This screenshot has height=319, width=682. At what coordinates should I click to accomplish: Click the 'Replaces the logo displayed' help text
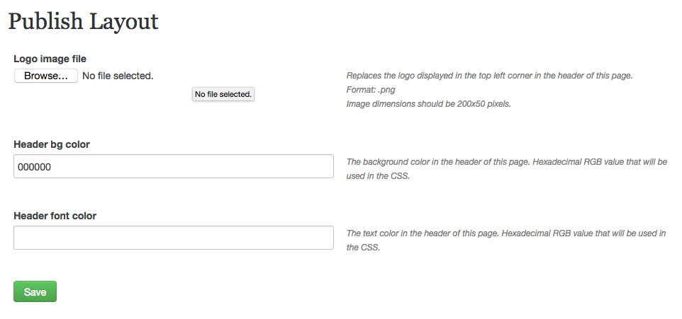pyautogui.click(x=489, y=76)
